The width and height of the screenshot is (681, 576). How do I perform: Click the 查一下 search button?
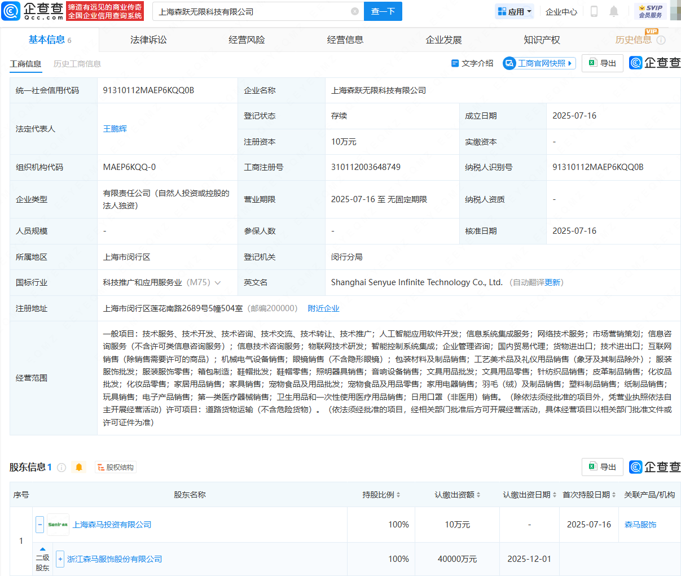pyautogui.click(x=383, y=11)
